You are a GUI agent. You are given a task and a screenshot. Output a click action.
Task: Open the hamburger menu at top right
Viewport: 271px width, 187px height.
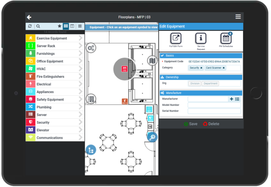point(238,17)
